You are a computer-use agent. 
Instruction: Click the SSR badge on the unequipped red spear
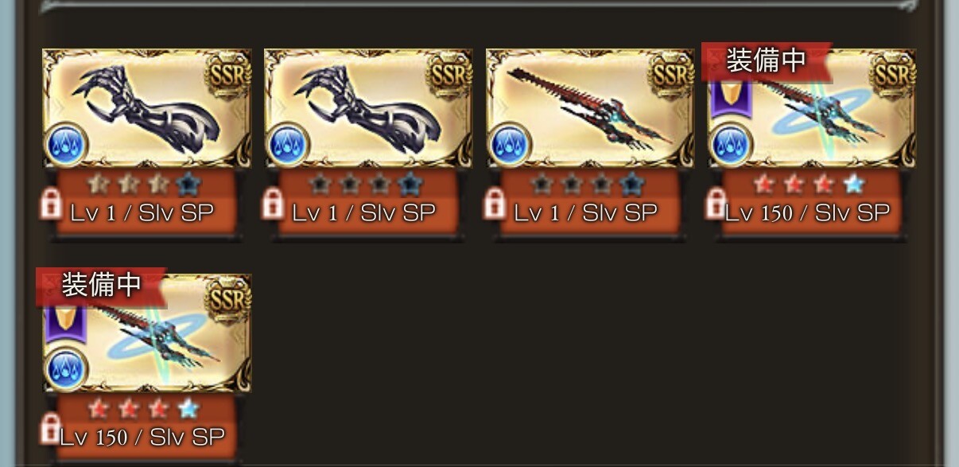pos(671,74)
